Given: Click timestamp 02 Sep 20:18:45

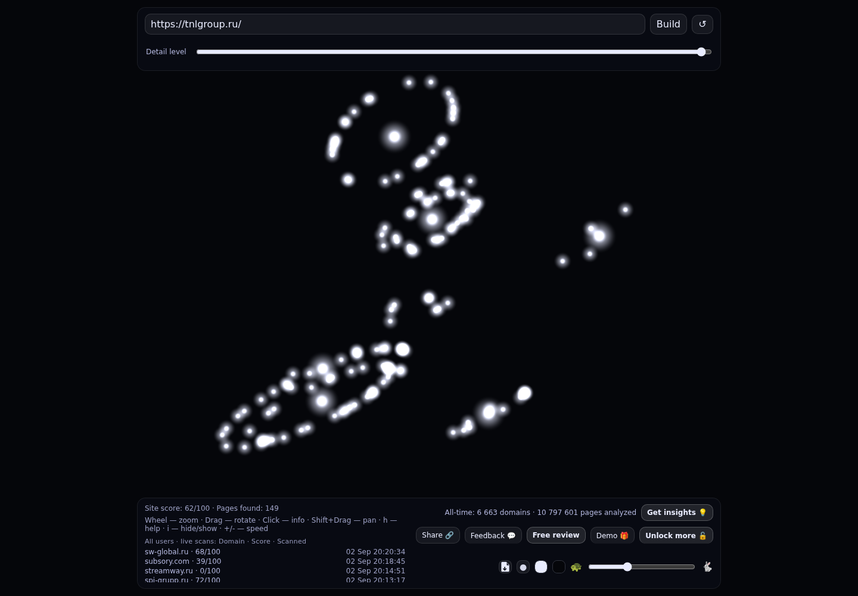Looking at the screenshot, I should coord(375,561).
